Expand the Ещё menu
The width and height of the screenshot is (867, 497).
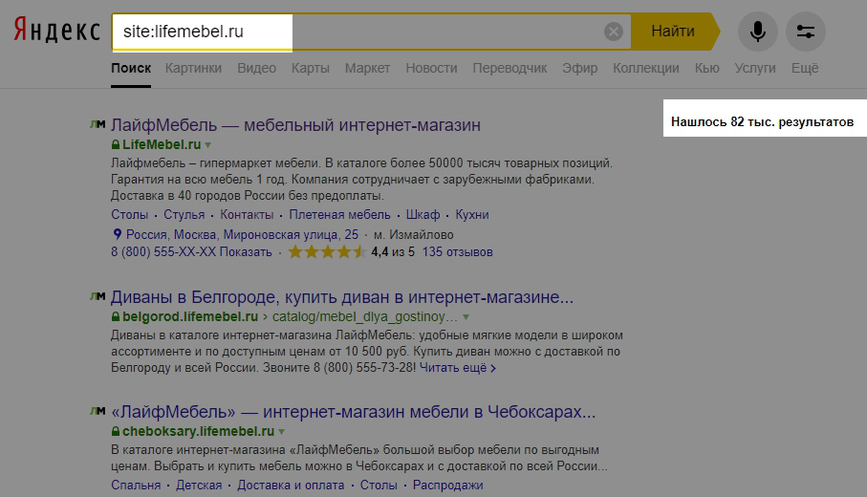pyautogui.click(x=805, y=68)
